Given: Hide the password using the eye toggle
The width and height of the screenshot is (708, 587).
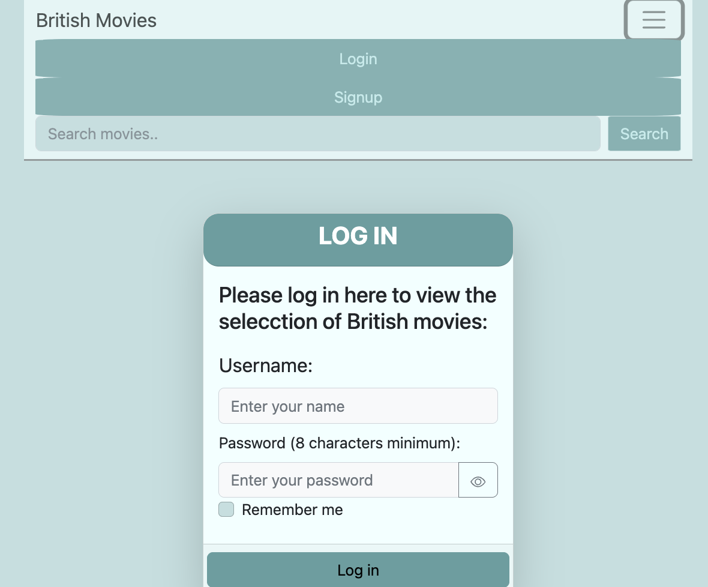Looking at the screenshot, I should [x=478, y=480].
